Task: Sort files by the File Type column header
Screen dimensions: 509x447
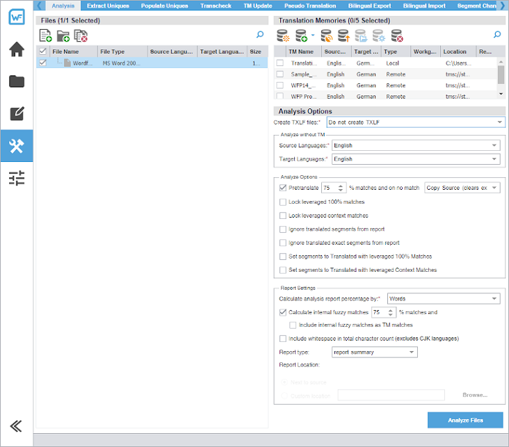Action: [122, 51]
